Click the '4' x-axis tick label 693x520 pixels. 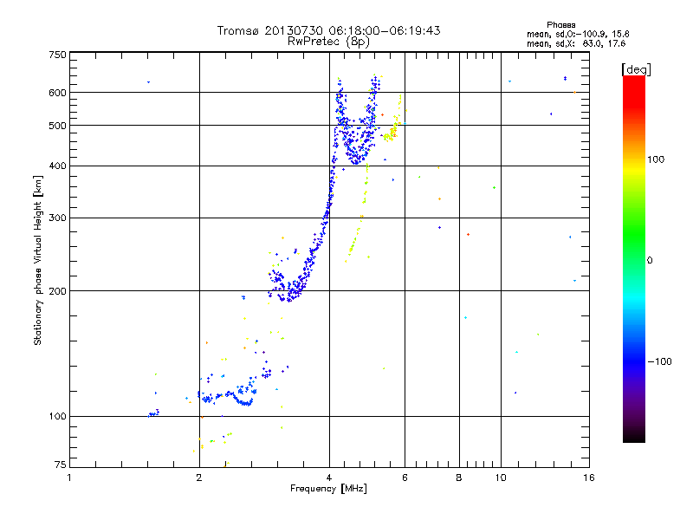click(329, 478)
